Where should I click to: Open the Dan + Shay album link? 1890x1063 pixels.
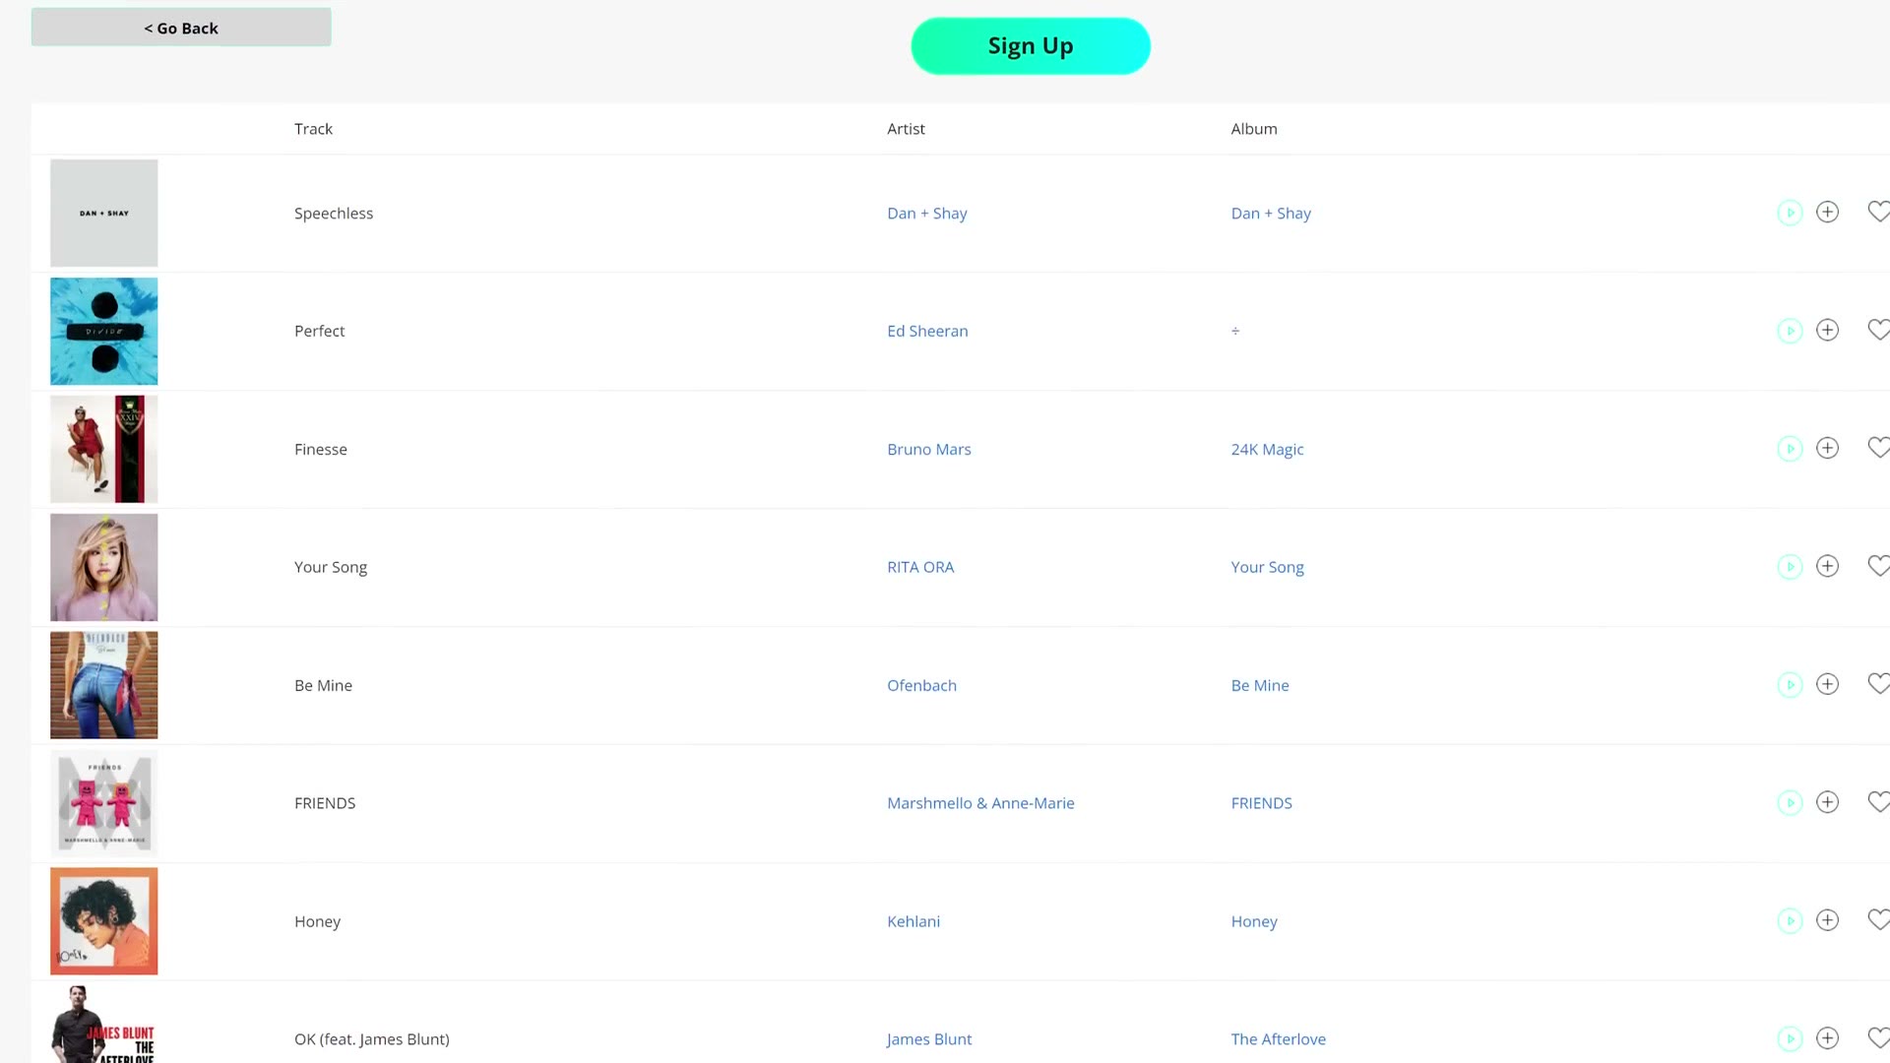[1271, 214]
